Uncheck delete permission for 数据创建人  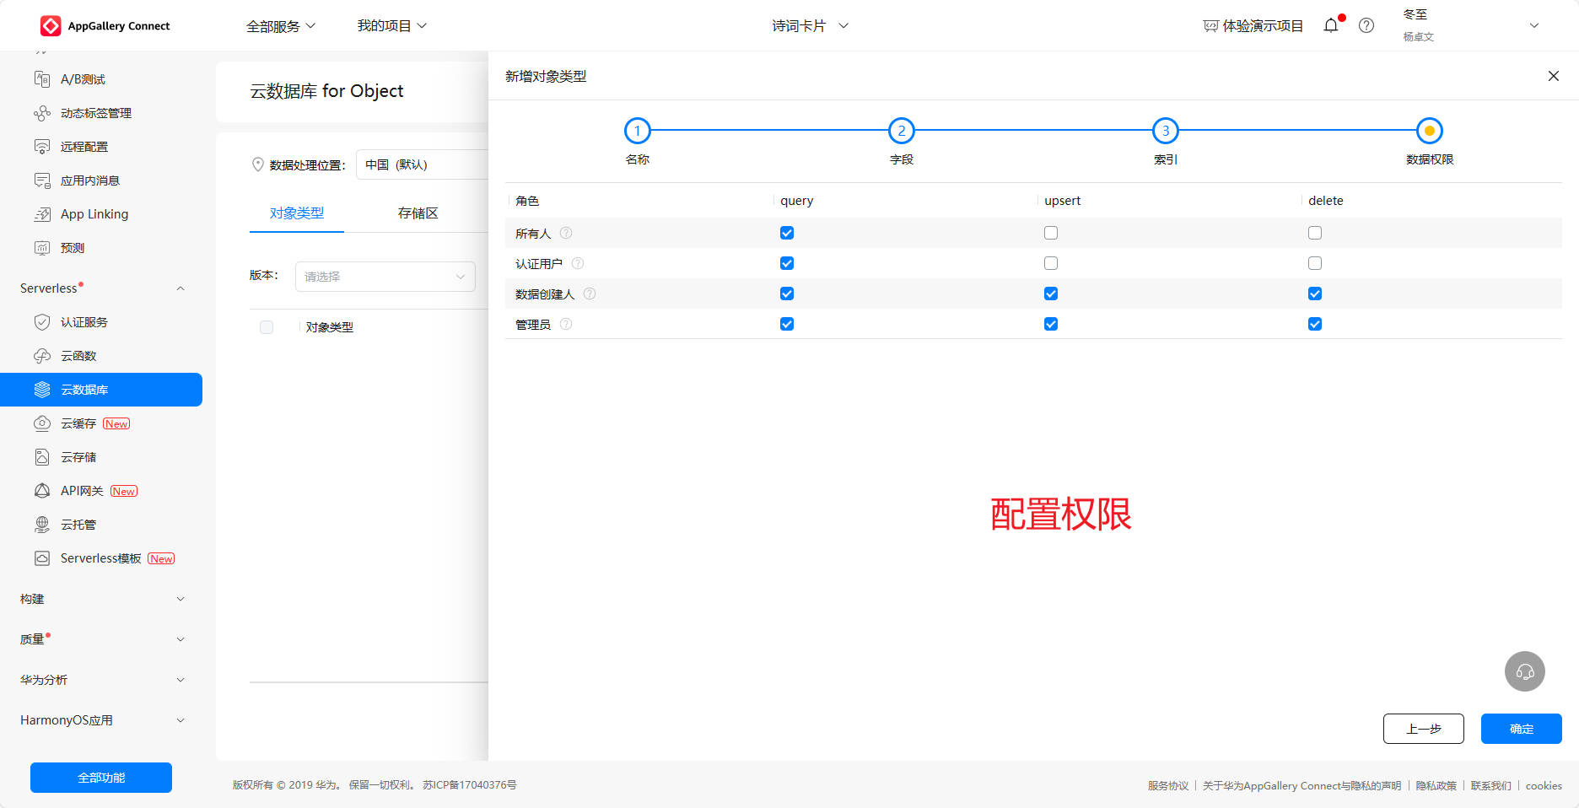point(1315,294)
